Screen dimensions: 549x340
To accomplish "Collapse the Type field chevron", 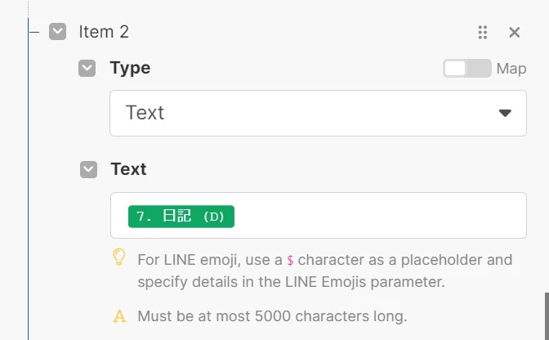I will click(87, 68).
